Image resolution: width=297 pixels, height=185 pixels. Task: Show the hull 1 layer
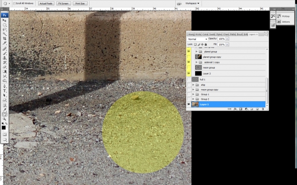point(189,79)
